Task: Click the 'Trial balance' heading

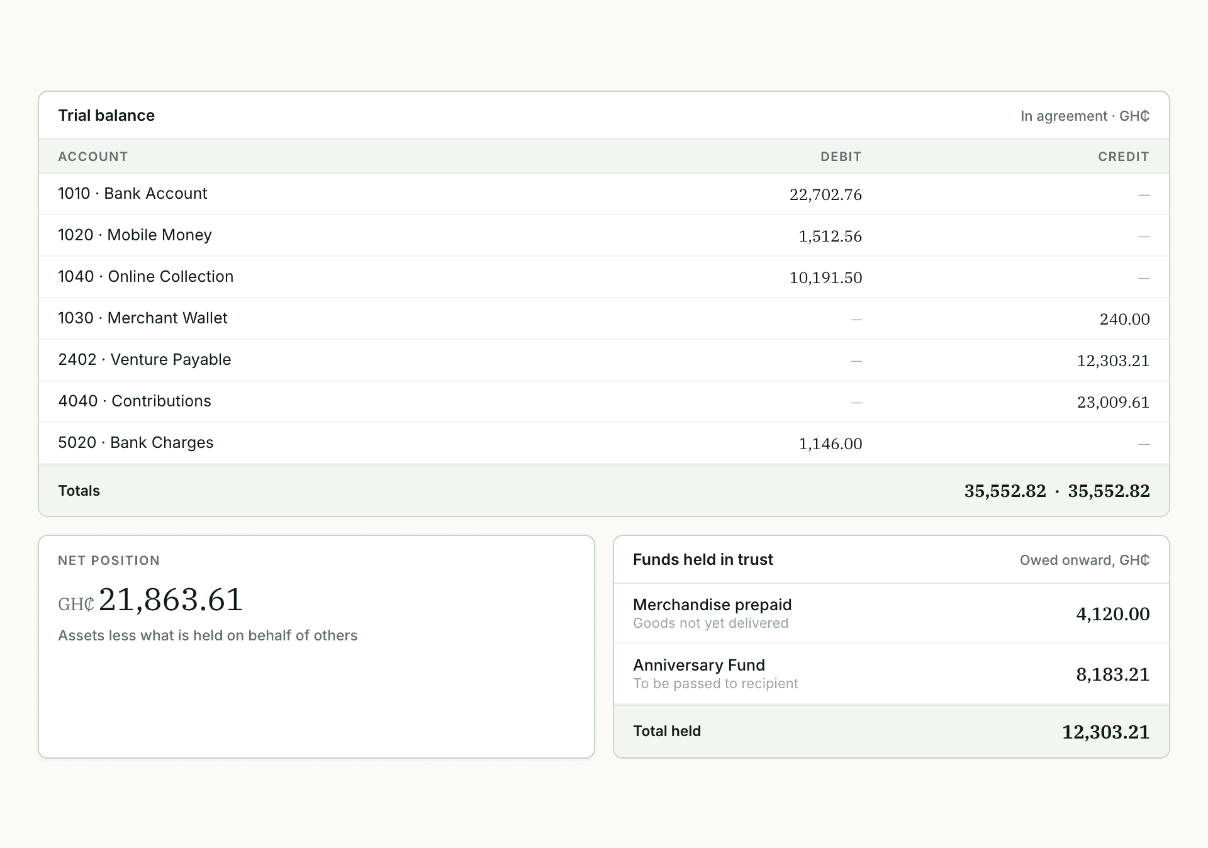Action: click(x=106, y=116)
